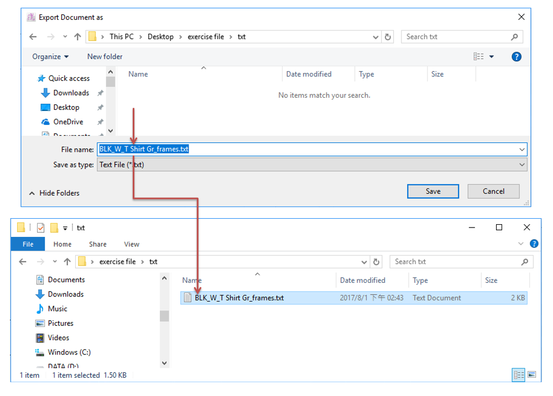Viewport: 553px width, 396px height.
Task: Select OneDrive in the navigation pane
Action: tap(68, 122)
